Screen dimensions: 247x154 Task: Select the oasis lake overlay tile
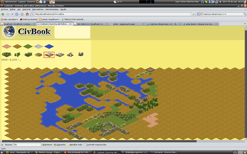point(81,54)
